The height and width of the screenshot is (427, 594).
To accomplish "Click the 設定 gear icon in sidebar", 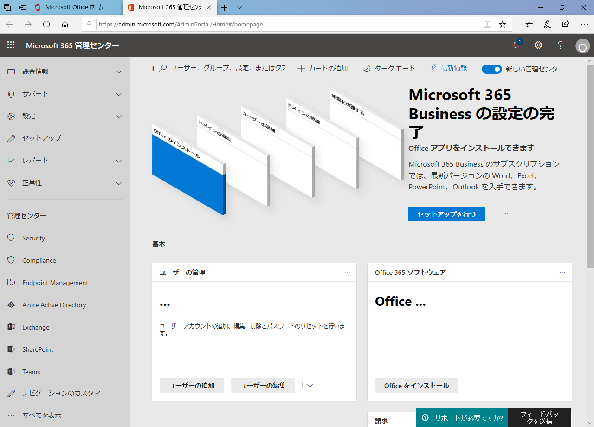I will tap(11, 116).
